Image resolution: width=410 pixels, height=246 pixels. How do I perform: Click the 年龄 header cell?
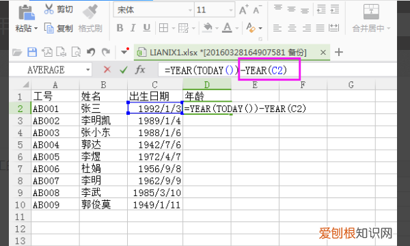(x=207, y=96)
